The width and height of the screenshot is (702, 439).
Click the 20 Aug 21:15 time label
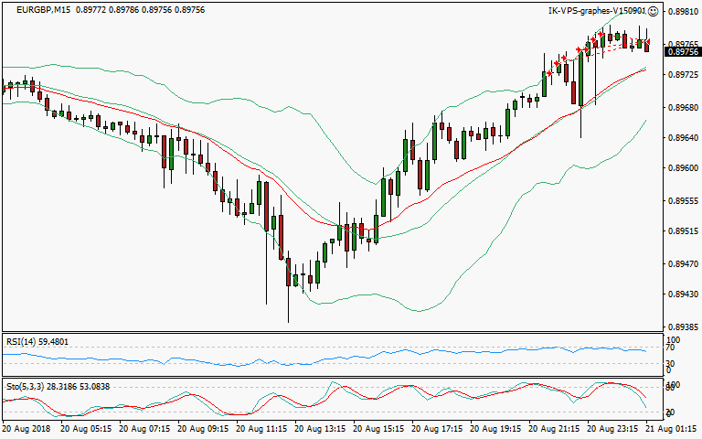coord(554,428)
